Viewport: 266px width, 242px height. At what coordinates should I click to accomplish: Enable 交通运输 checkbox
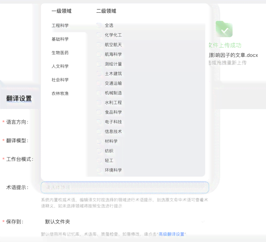tap(99, 83)
